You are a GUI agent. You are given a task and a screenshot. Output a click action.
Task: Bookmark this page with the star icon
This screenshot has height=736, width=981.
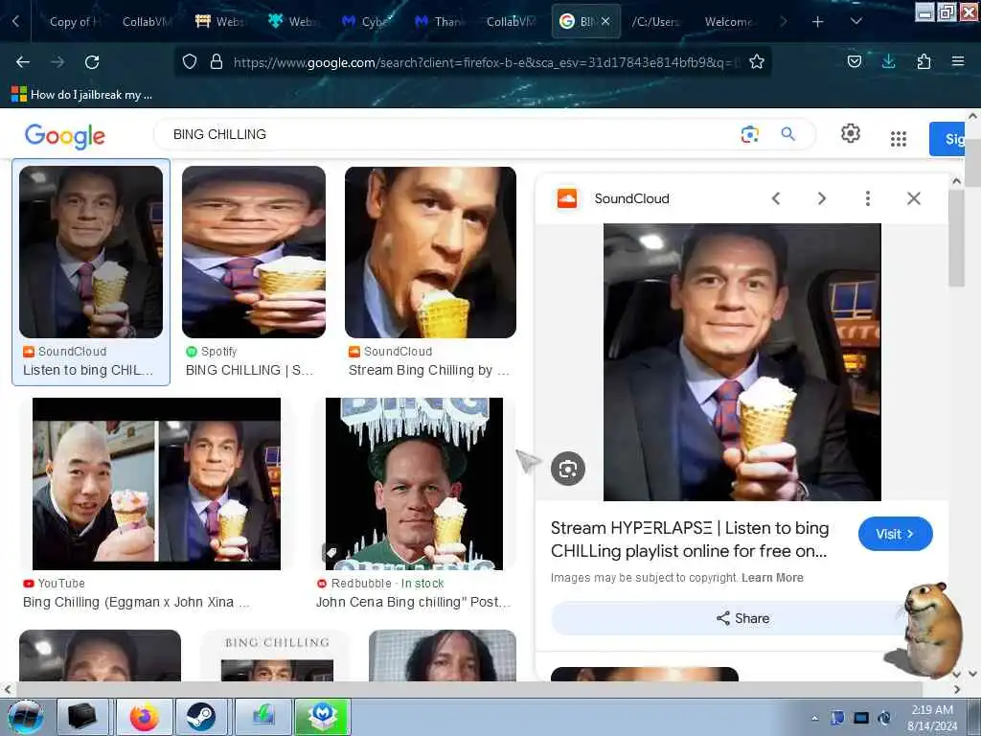(x=757, y=62)
